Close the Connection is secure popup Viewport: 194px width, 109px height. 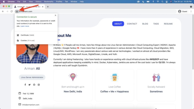[x=55, y=15]
